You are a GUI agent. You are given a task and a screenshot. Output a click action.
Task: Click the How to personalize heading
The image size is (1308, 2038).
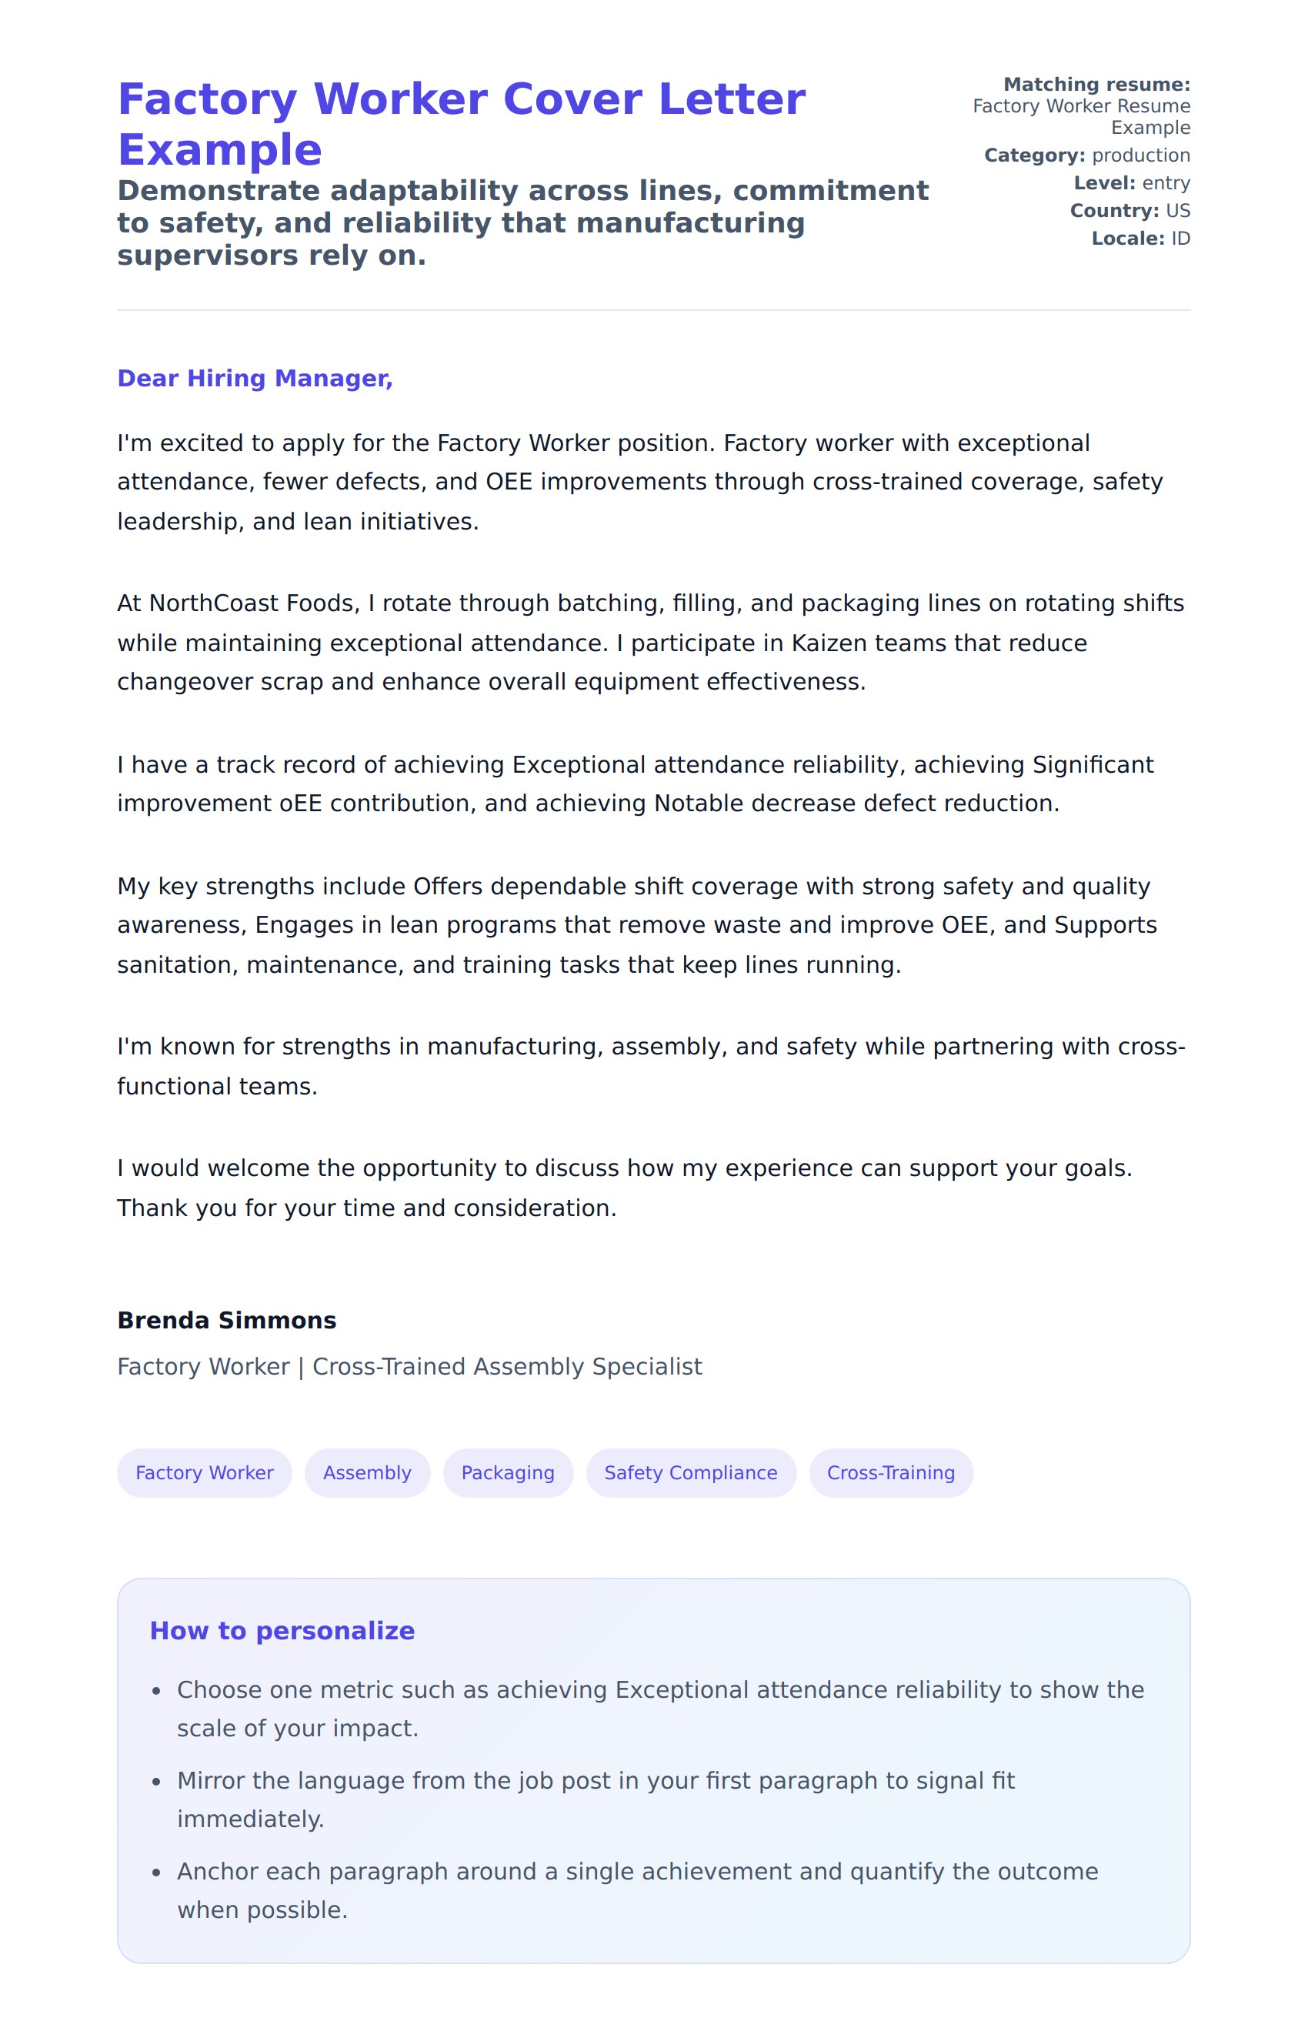pyautogui.click(x=282, y=1630)
